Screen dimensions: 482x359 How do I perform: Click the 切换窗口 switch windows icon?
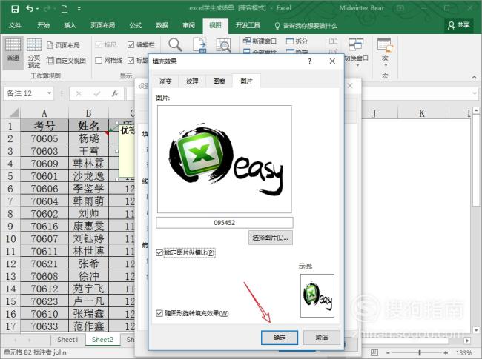pyautogui.click(x=356, y=44)
